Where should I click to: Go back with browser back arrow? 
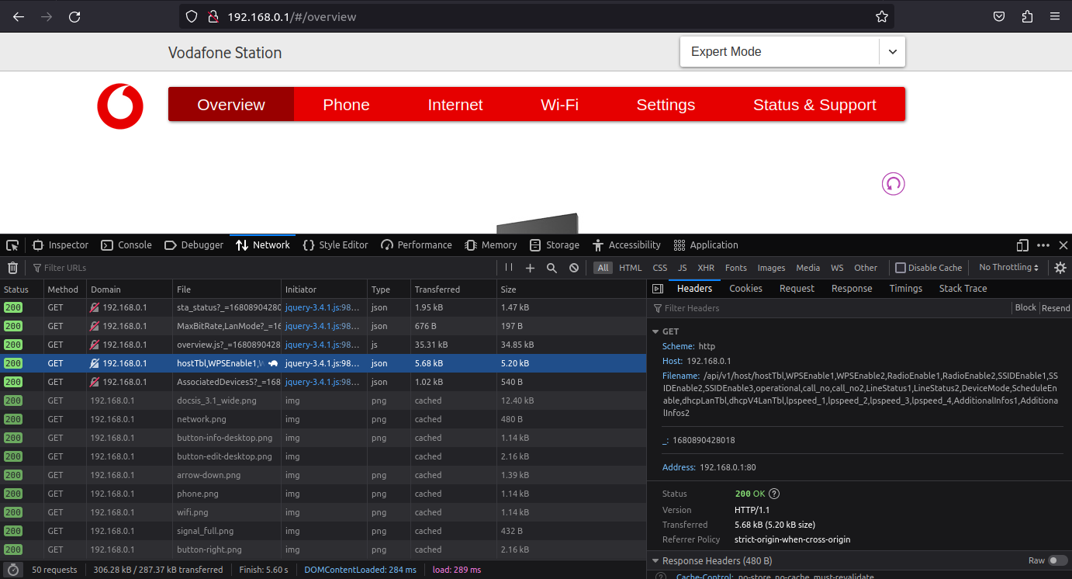click(x=19, y=16)
